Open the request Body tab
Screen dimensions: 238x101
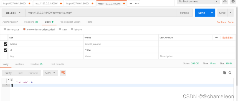pos(49,22)
